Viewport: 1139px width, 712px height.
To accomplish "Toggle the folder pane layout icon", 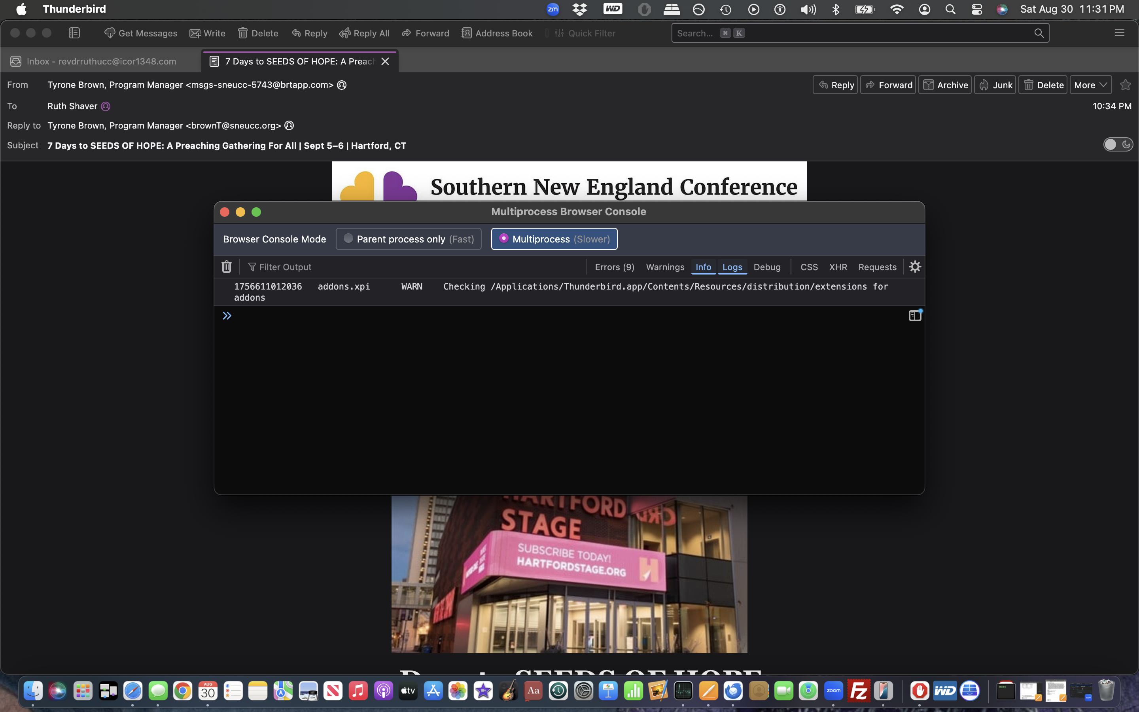I will pos(74,33).
